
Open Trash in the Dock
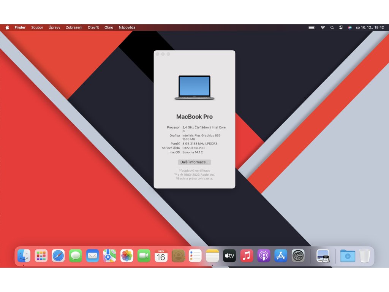pos(365,255)
